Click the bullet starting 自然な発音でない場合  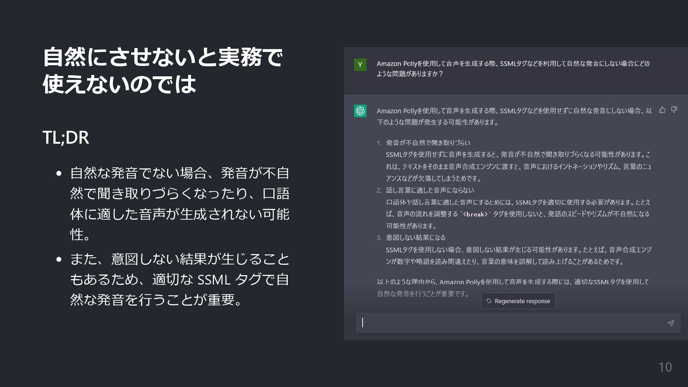[180, 204]
